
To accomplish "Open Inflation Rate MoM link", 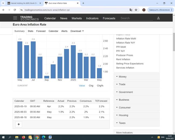I will (126, 38).
